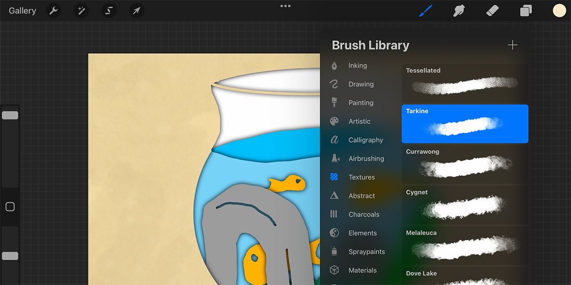Select the Transform arrow tool
571x285 pixels.
pos(137,10)
